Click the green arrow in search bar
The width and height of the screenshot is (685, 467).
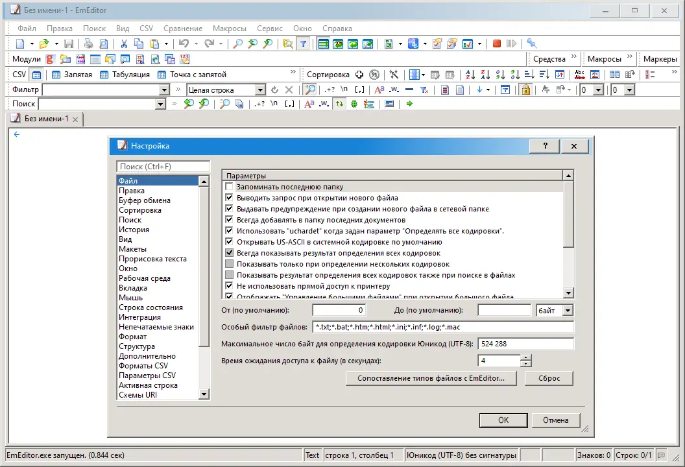(409, 104)
